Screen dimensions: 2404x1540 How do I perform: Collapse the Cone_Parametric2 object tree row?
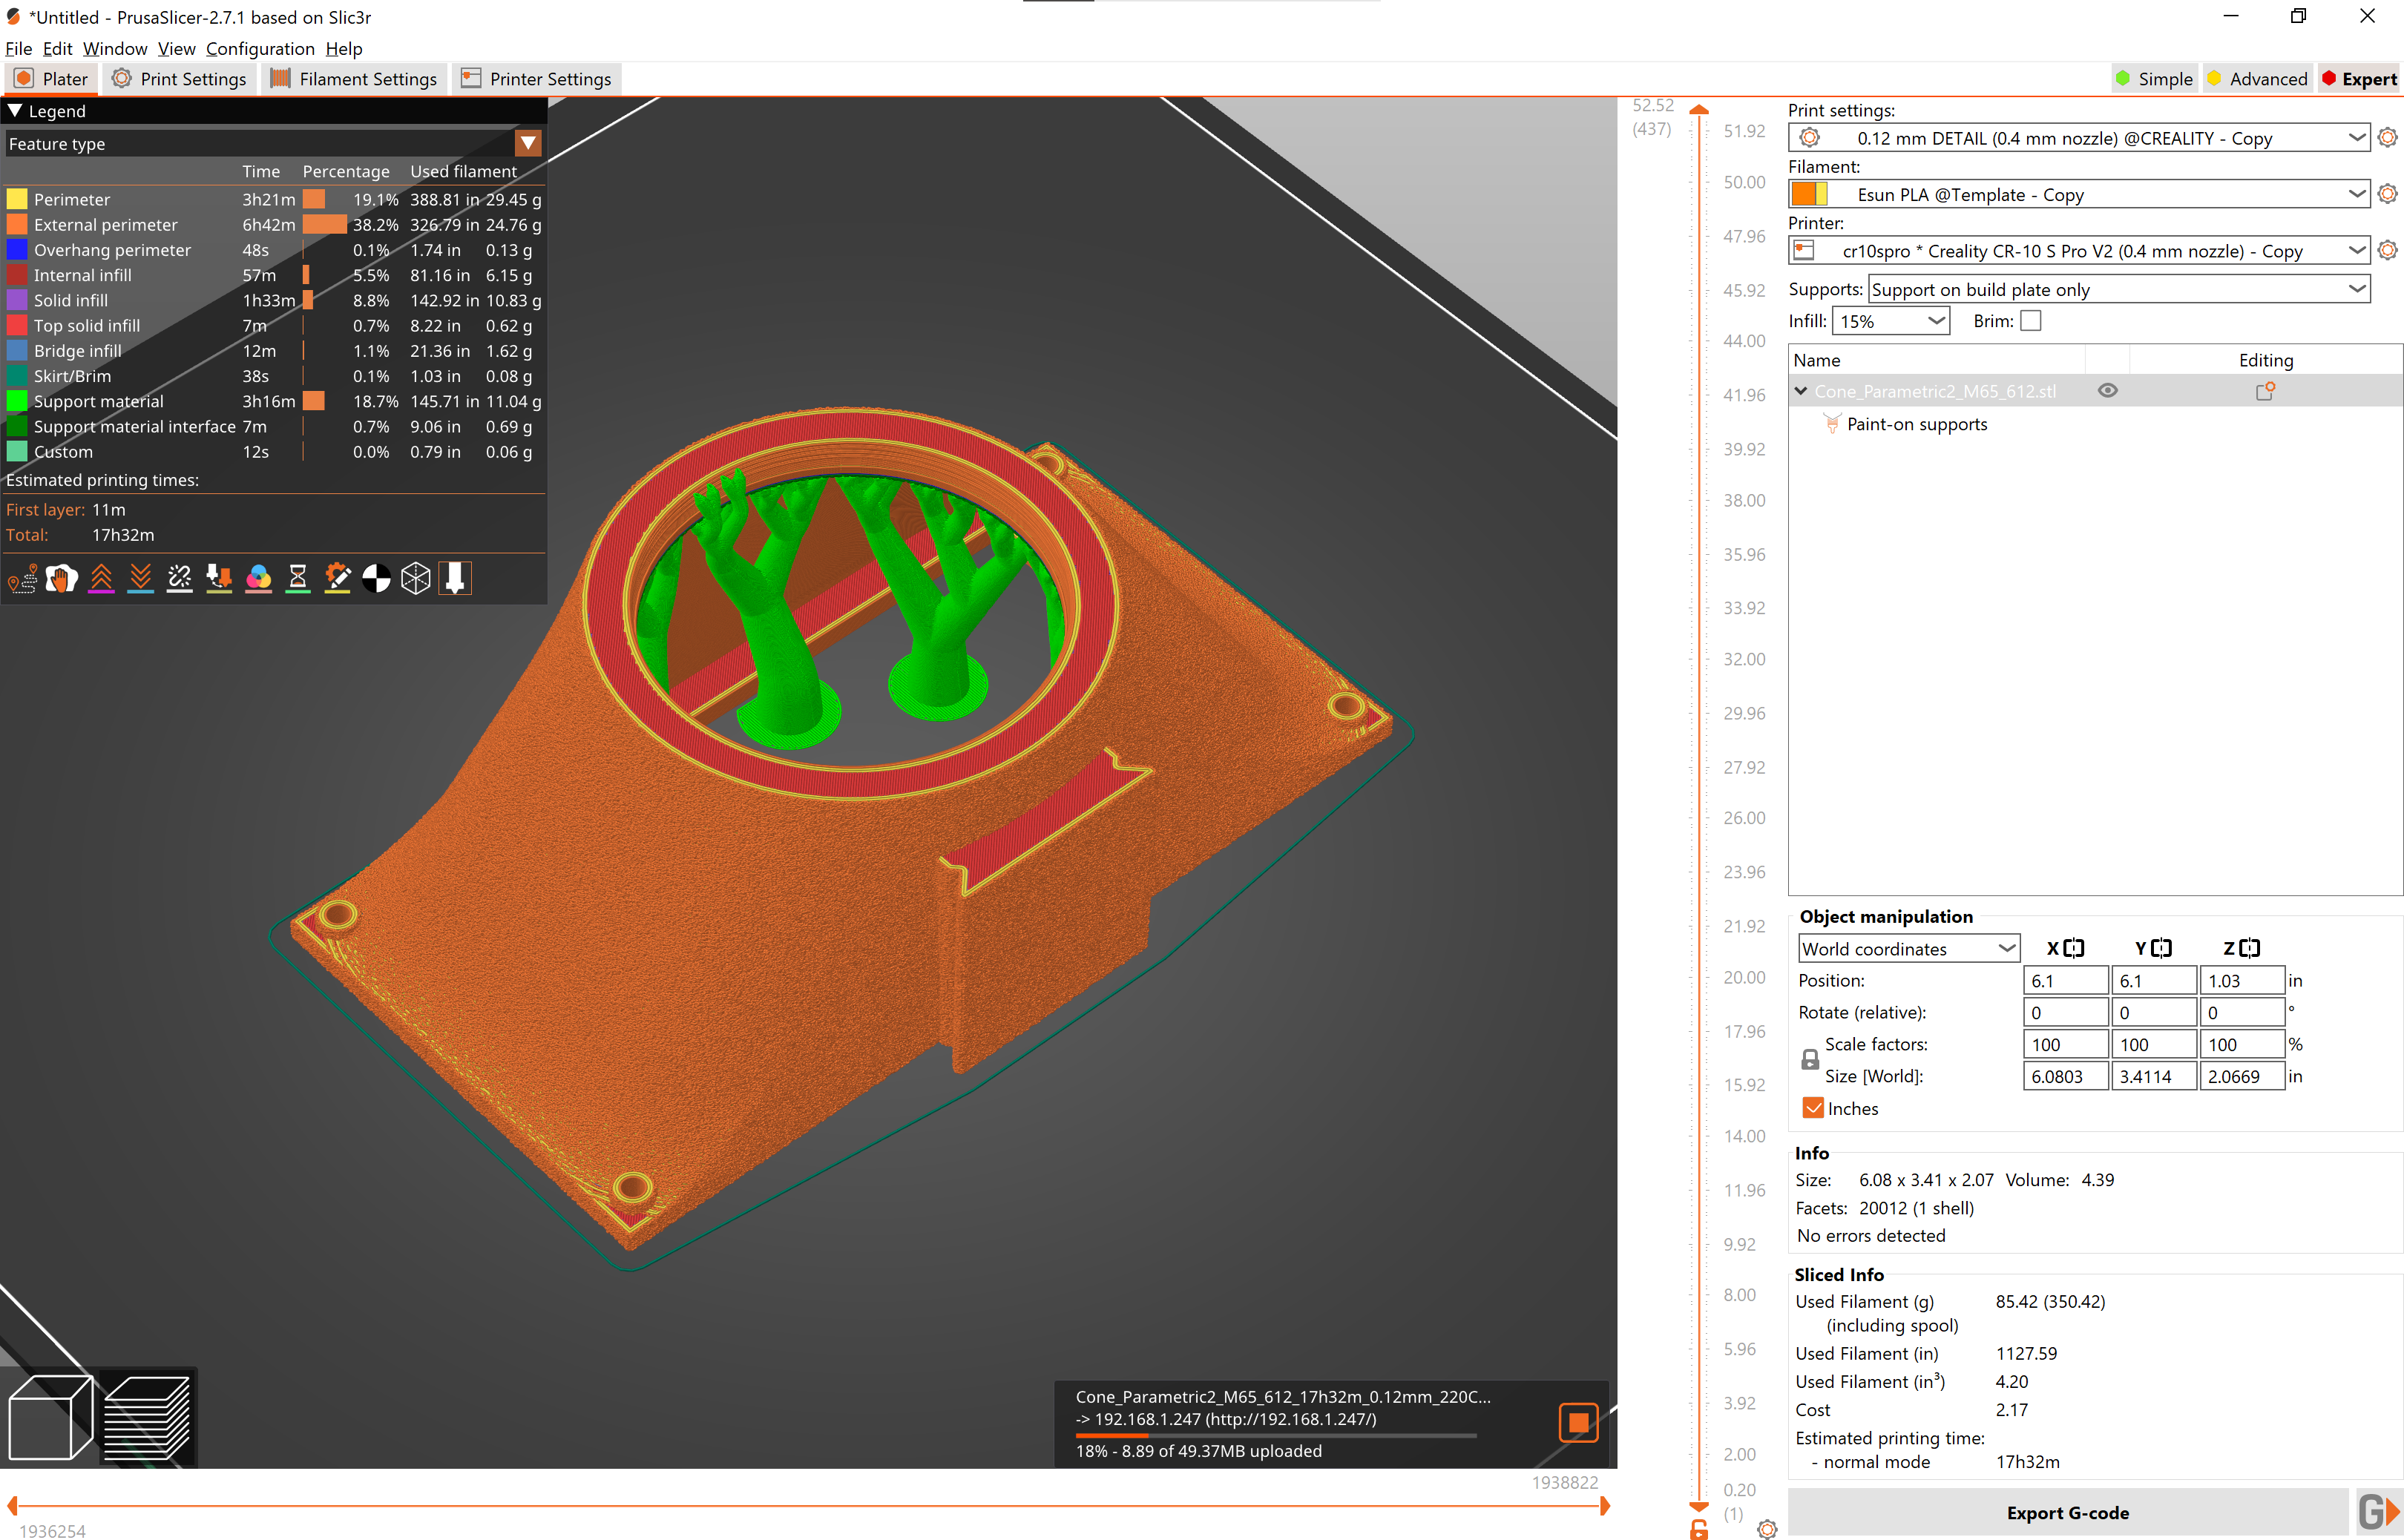click(x=1801, y=391)
